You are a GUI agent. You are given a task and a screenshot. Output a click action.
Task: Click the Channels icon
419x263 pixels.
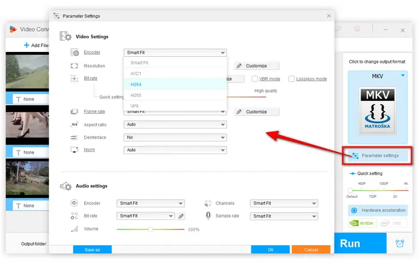point(208,203)
